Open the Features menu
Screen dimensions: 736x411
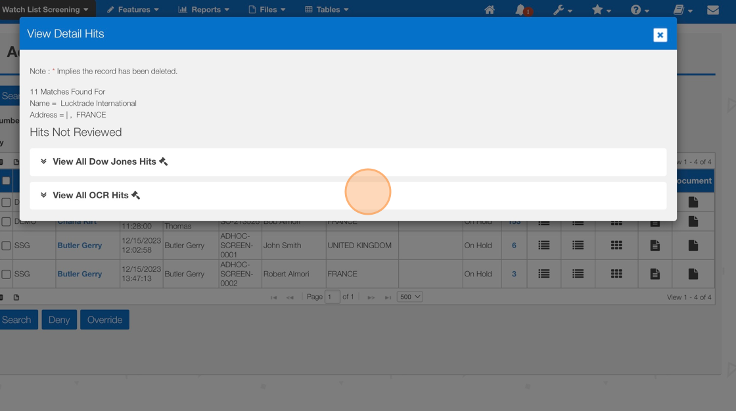(133, 9)
